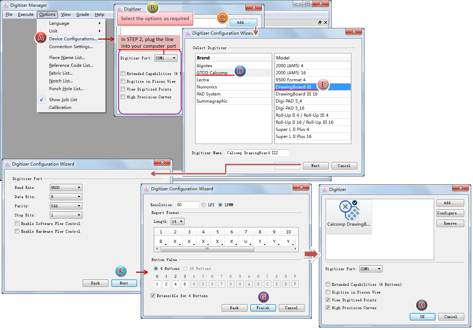Click the Configure button
Image resolution: width=473 pixels, height=330 pixels.
[x=450, y=213]
